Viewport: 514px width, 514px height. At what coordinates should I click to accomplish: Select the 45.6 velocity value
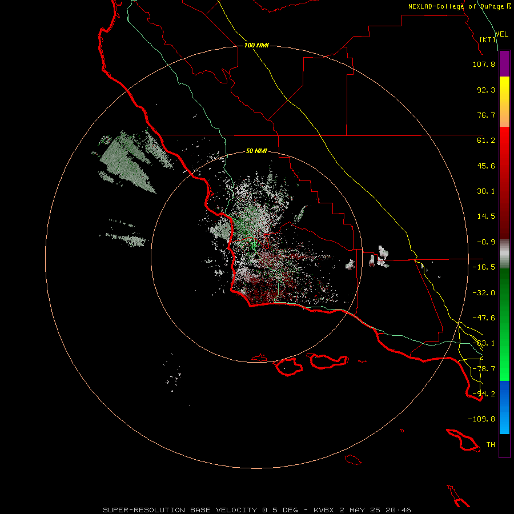pos(486,166)
